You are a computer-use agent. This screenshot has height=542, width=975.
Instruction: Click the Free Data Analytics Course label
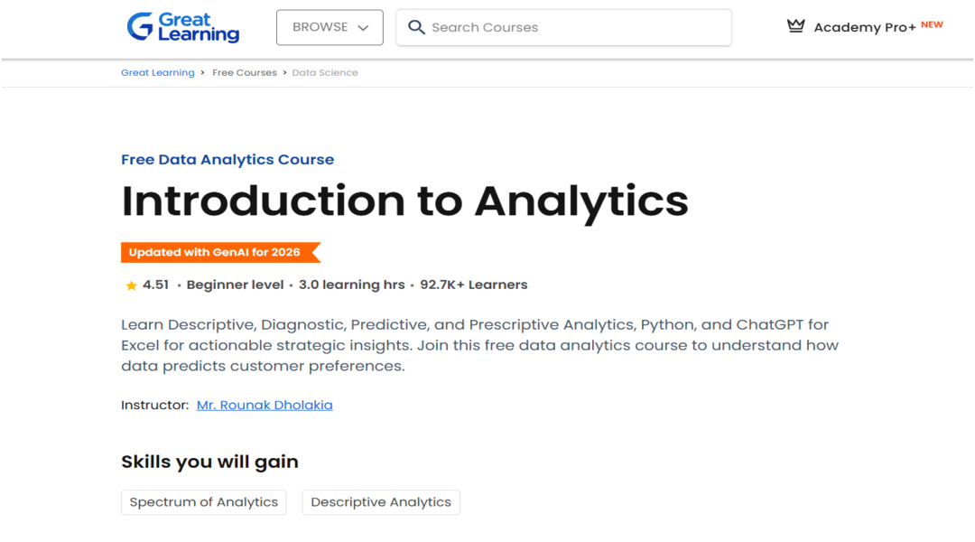pyautogui.click(x=227, y=160)
